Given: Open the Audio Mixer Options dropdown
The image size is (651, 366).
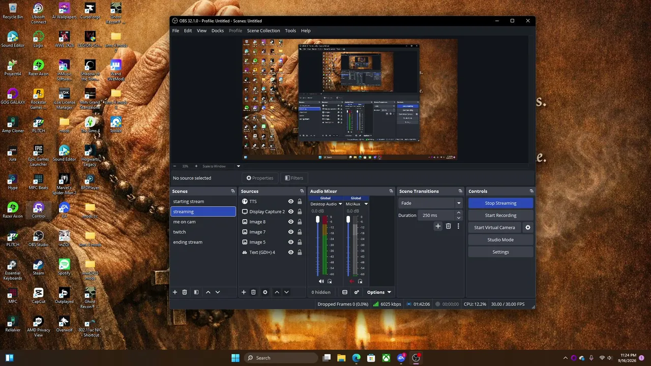Looking at the screenshot, I should click(379, 292).
